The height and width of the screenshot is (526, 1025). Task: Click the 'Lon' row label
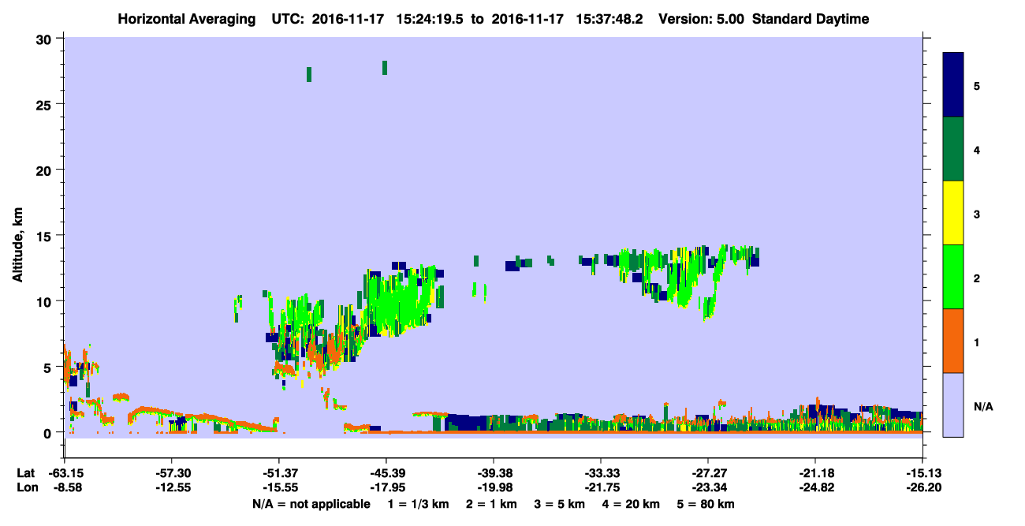[27, 488]
